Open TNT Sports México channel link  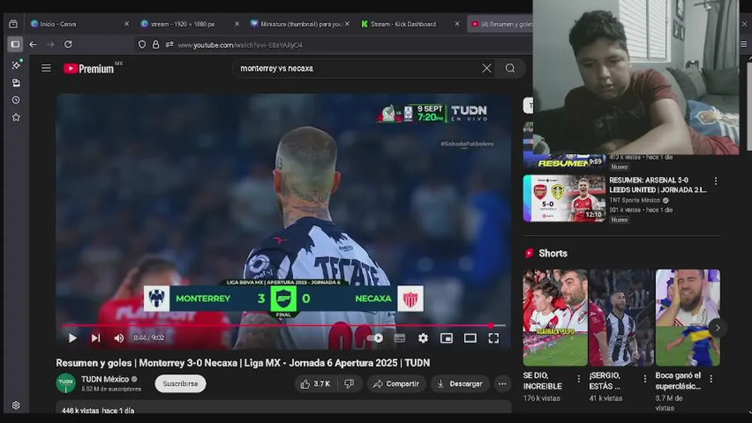click(635, 200)
